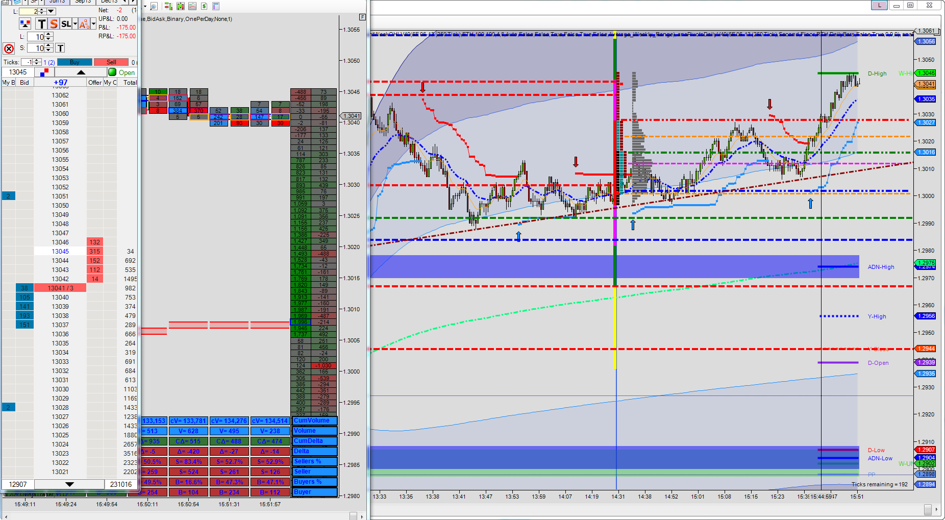The height and width of the screenshot is (520, 945).
Task: Expand the OCO mode dropdown arrow
Action: click(93, 23)
